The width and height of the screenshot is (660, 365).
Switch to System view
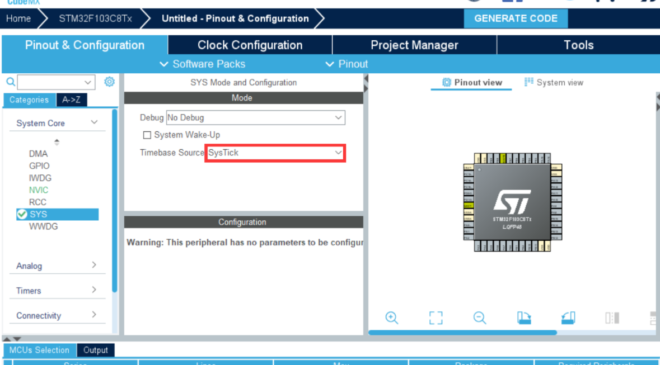554,82
